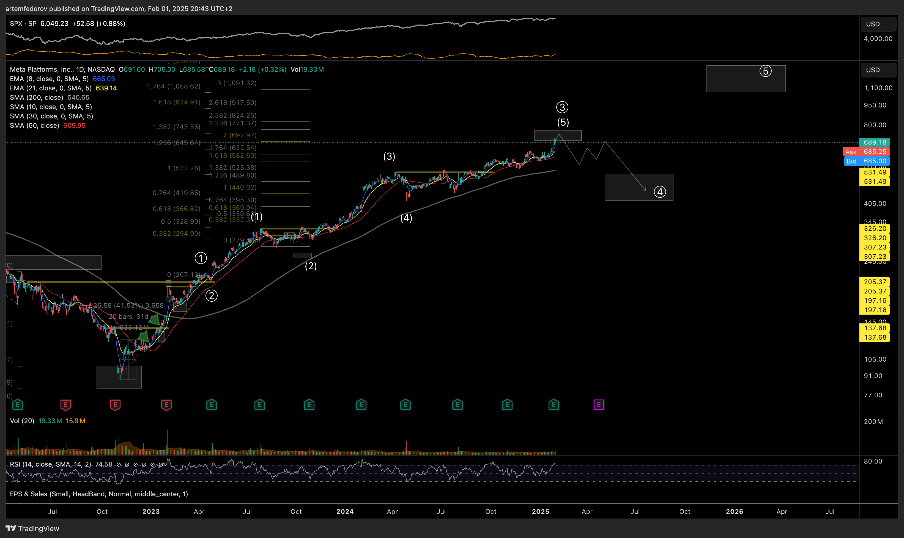
Task: Select the SPX · SP legend title
Action: (23, 24)
